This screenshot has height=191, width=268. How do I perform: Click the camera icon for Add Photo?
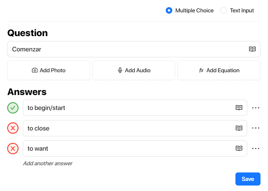click(x=35, y=70)
